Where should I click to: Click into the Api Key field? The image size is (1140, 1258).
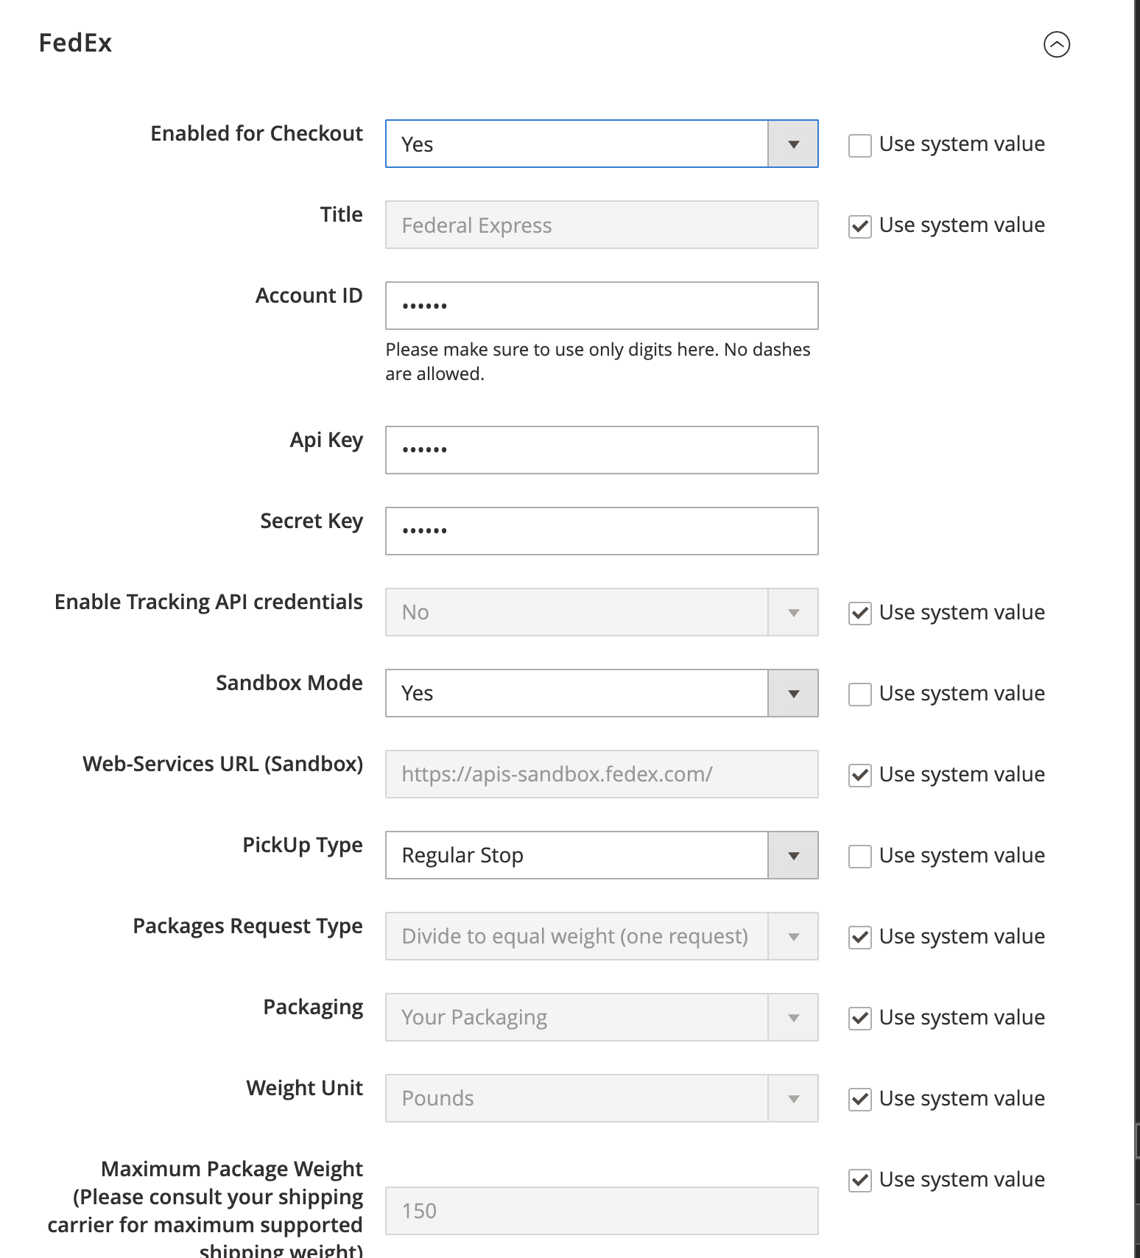pos(602,450)
